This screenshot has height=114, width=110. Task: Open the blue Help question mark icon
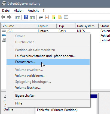point(26,17)
